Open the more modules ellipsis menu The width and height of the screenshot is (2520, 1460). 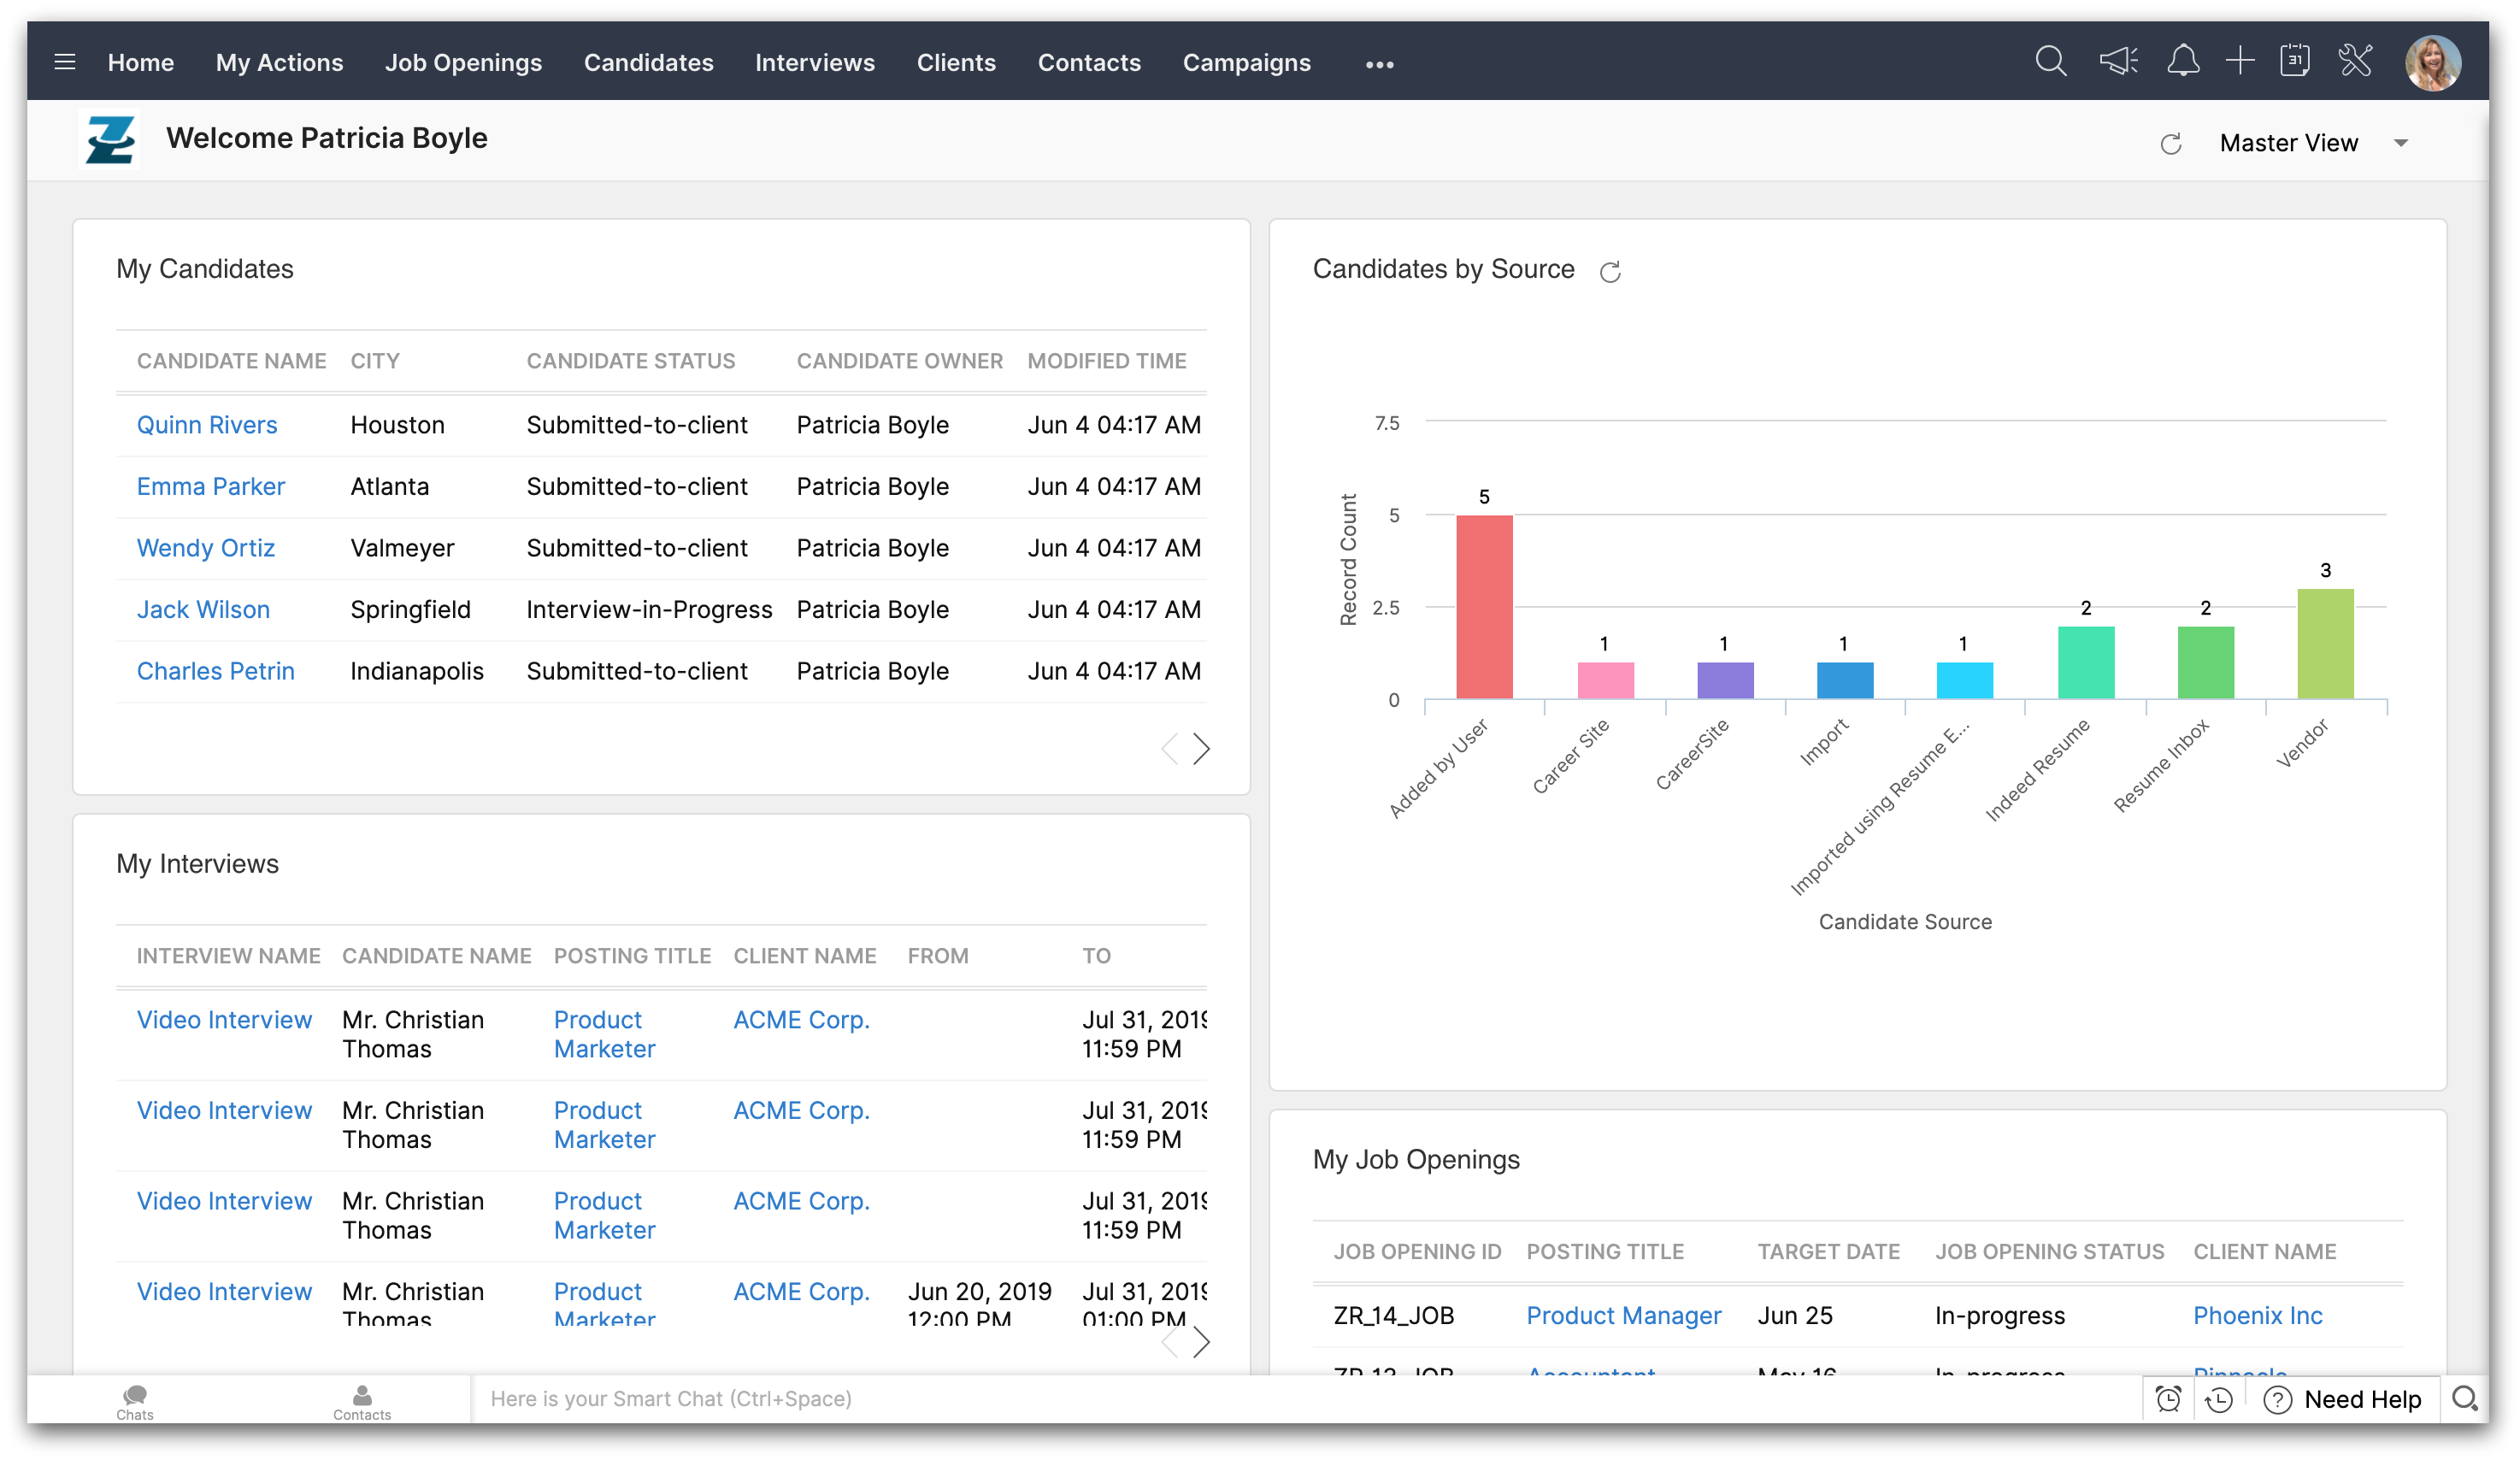coord(1379,64)
